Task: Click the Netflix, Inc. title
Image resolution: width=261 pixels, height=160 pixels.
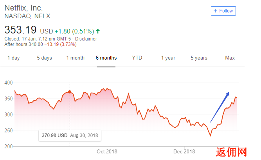Action: [x=23, y=8]
